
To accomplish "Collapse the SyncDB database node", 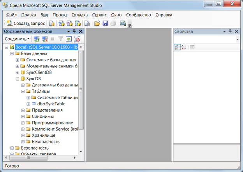I will tap(18, 79).
